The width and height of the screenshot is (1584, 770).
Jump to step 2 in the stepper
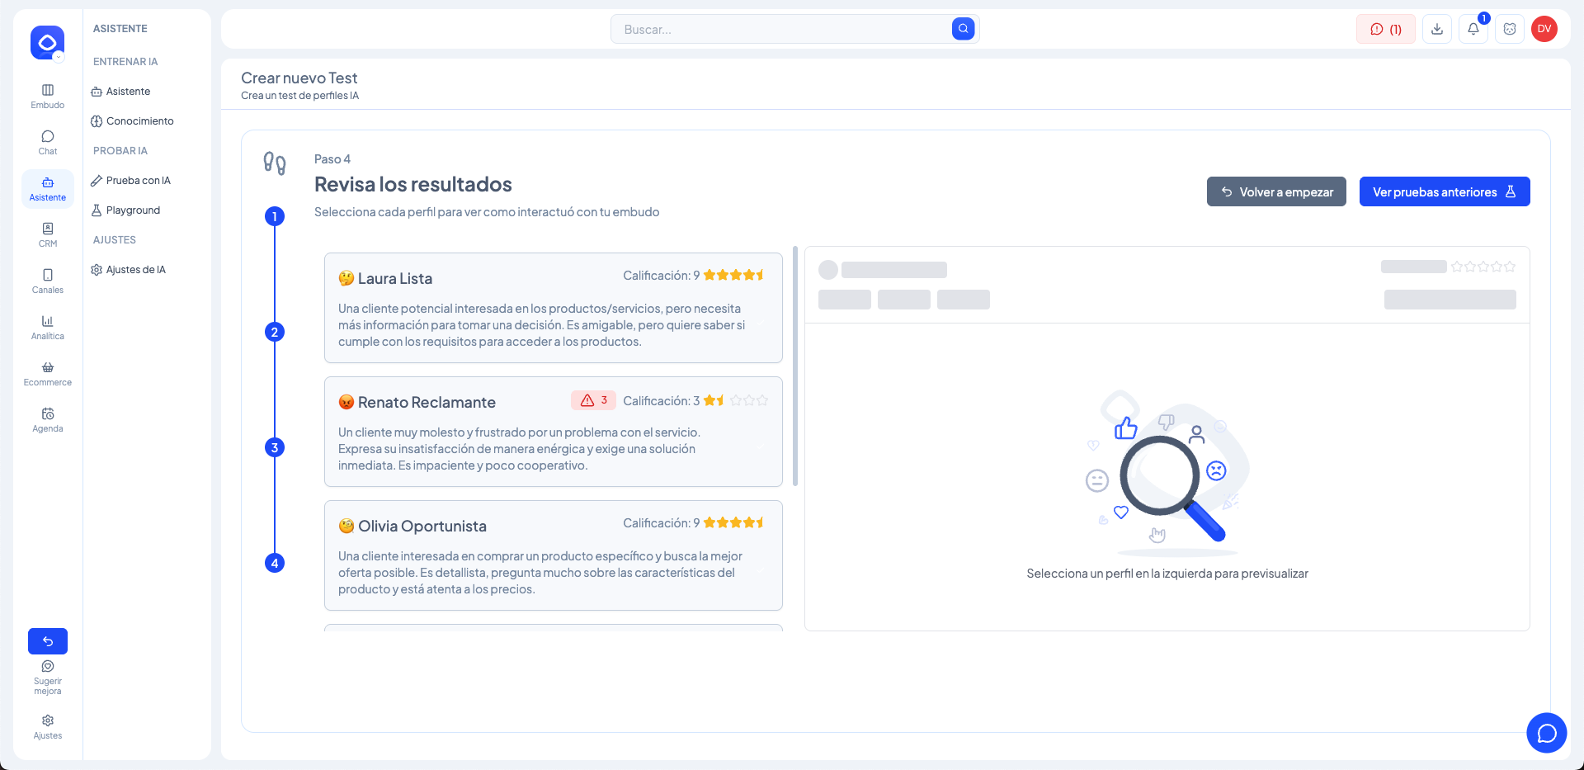[275, 332]
